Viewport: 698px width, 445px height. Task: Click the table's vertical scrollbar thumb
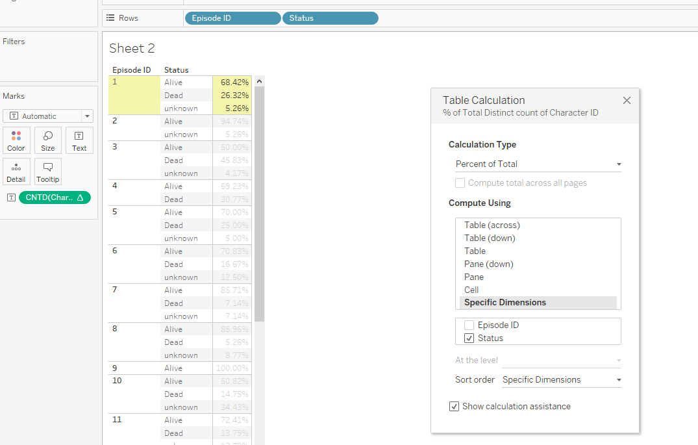click(260, 201)
